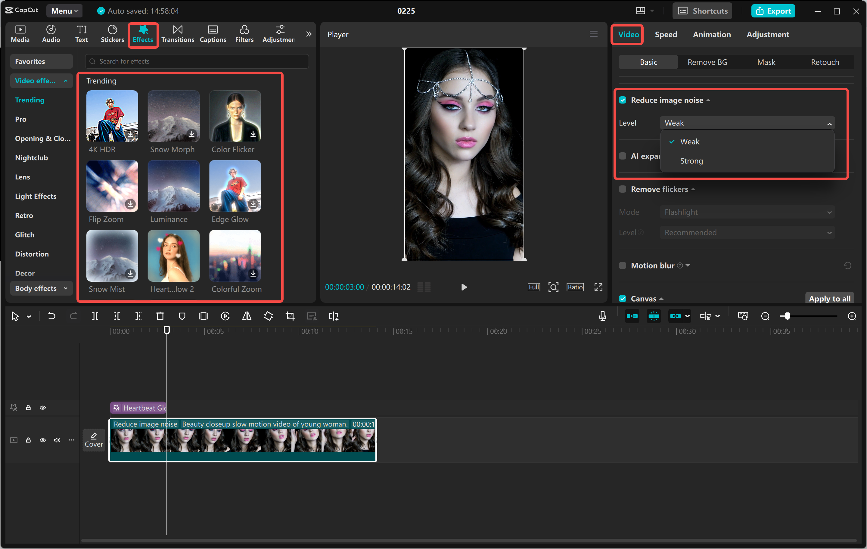The height and width of the screenshot is (549, 867).
Task: Click the Export button
Action: pos(773,11)
